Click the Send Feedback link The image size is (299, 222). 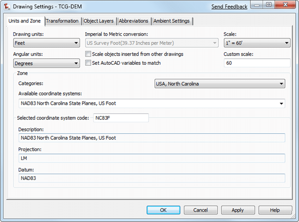click(229, 7)
